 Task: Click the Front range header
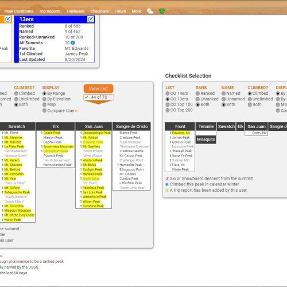tap(180, 126)
